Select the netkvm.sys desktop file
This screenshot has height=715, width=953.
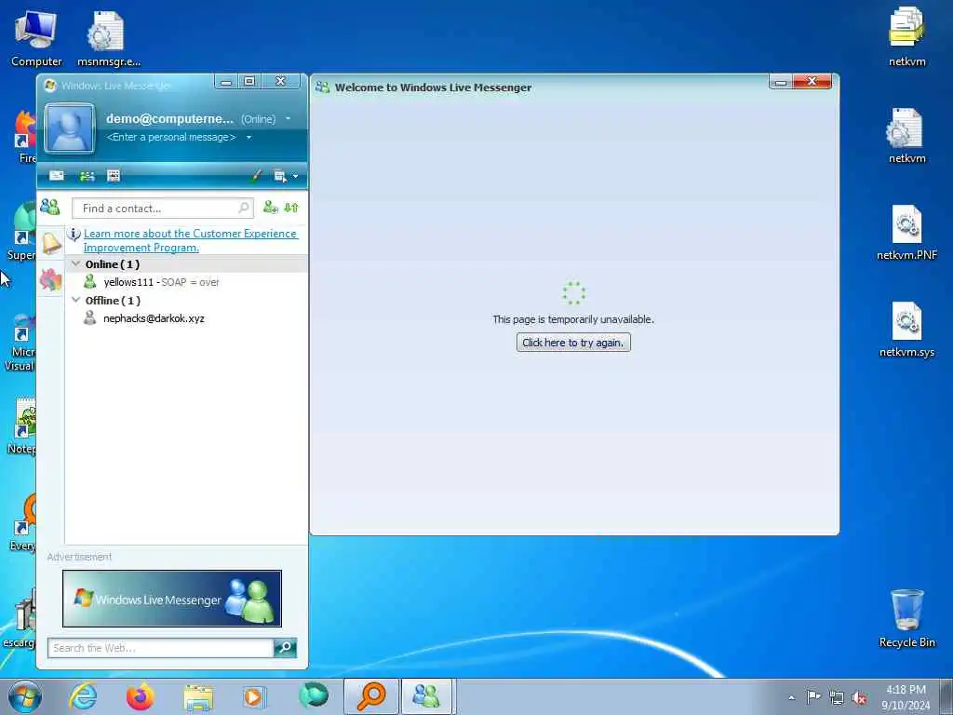tap(906, 330)
